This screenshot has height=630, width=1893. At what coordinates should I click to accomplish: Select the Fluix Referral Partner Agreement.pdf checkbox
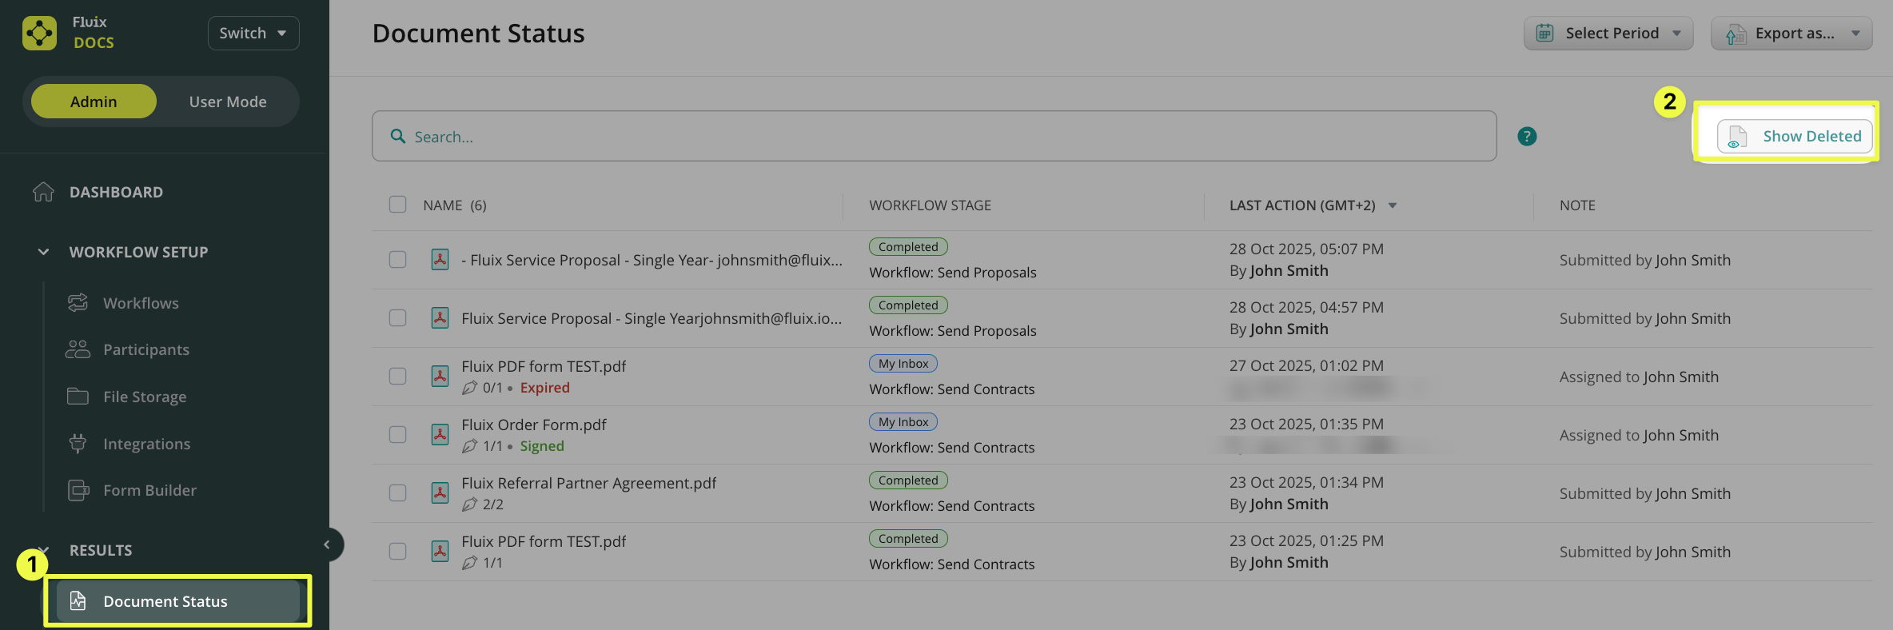397,493
